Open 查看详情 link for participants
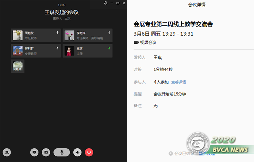This screenshot has width=254, height=162. tap(179, 82)
